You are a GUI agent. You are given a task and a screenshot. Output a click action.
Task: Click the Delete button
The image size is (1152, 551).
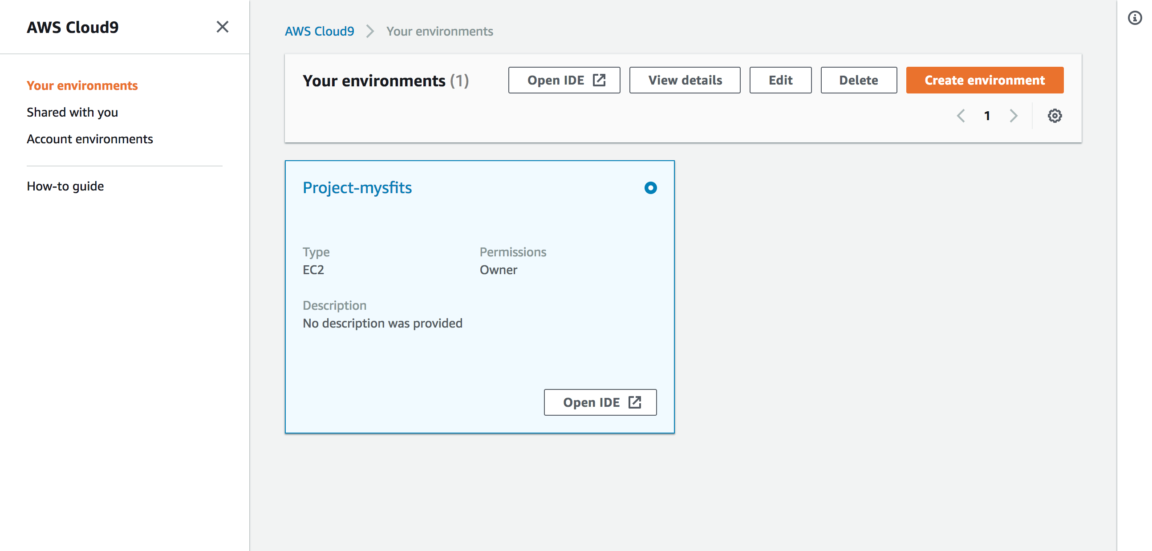pos(859,80)
